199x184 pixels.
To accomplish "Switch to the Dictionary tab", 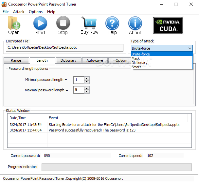I will coord(68,60).
